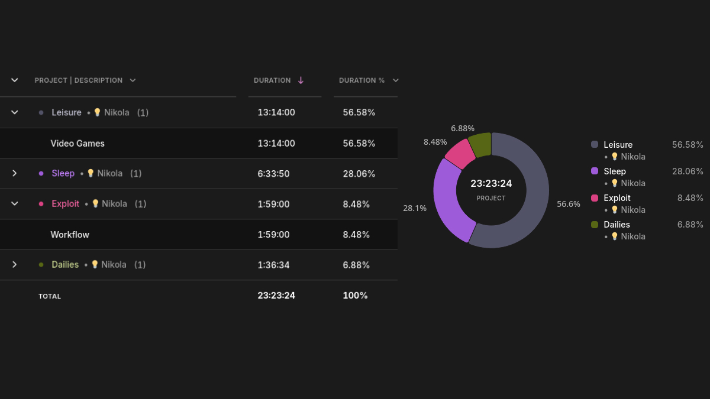710x399 pixels.
Task: Sort by Duration descending arrow
Action: (301, 80)
